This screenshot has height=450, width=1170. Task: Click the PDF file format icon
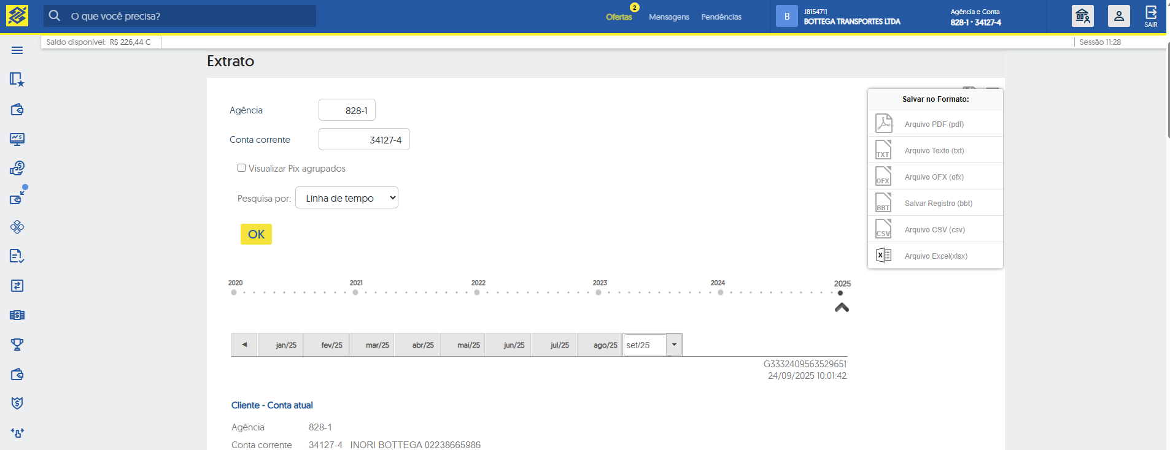[x=883, y=124]
